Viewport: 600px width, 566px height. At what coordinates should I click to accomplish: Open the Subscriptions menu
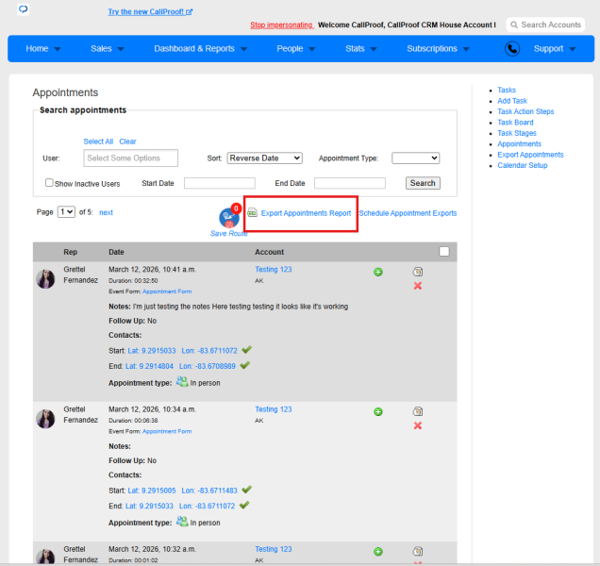click(438, 49)
